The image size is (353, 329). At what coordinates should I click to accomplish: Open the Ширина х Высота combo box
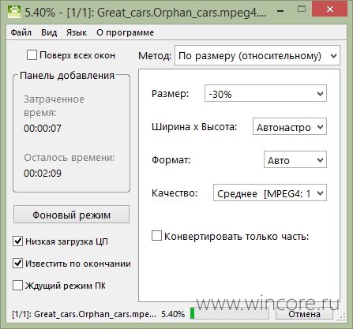[290, 127]
